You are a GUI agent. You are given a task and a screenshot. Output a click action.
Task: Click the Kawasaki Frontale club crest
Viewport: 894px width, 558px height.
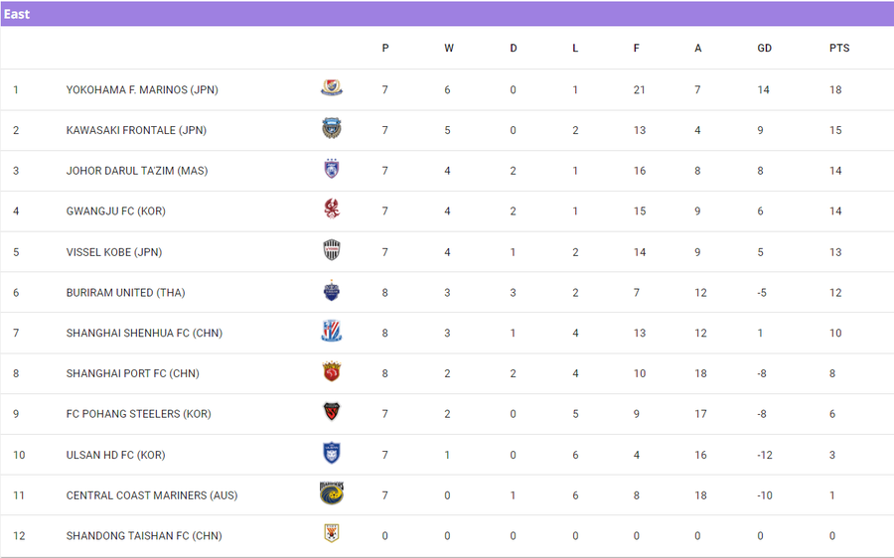332,129
